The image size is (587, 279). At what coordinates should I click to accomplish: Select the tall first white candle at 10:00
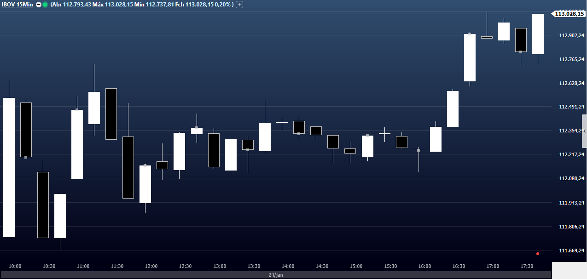pos(9,168)
